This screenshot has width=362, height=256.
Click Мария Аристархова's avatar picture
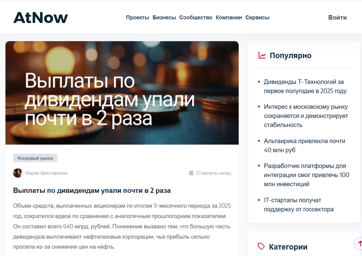tap(18, 173)
